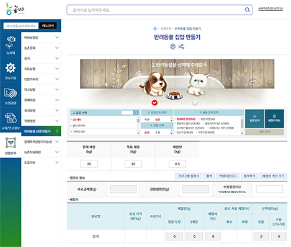291x247 pixels.
Task: Expand the 농촌다움자원 menu chevron
Action: click(57, 152)
